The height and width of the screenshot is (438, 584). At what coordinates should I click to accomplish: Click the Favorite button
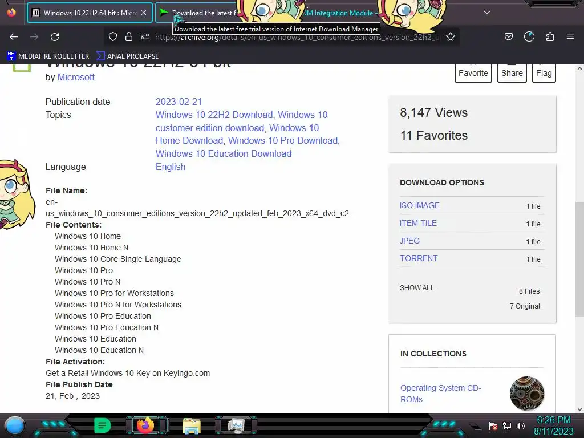(x=473, y=73)
